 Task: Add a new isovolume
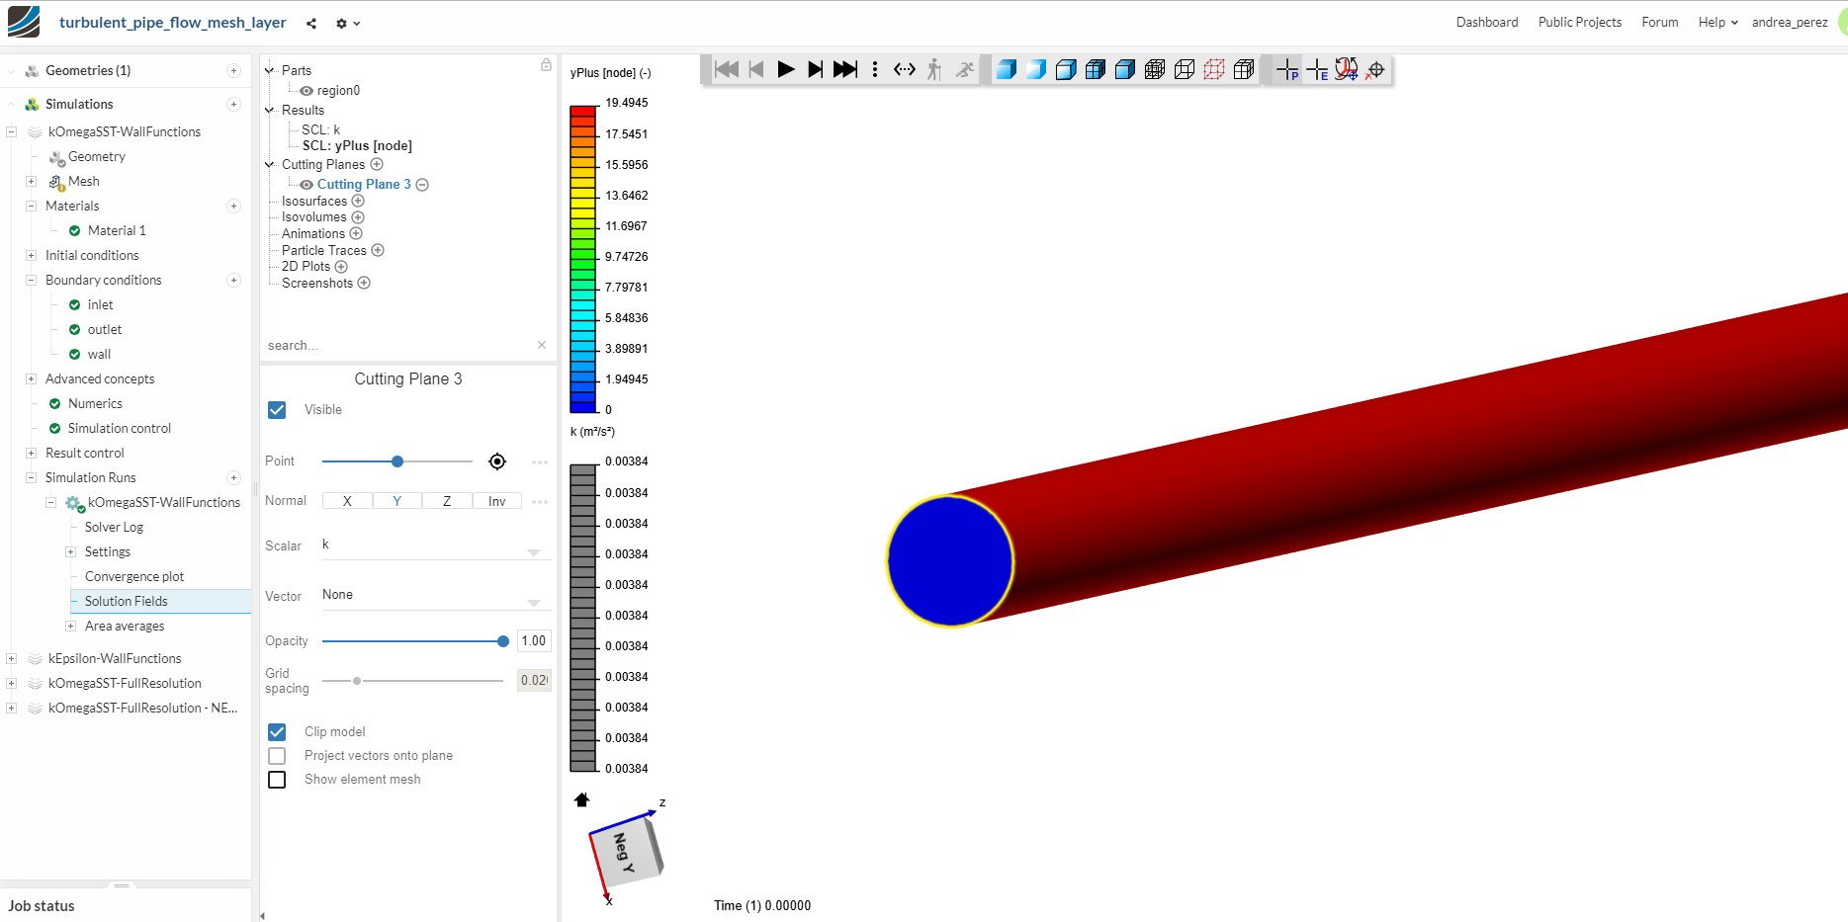[358, 217]
